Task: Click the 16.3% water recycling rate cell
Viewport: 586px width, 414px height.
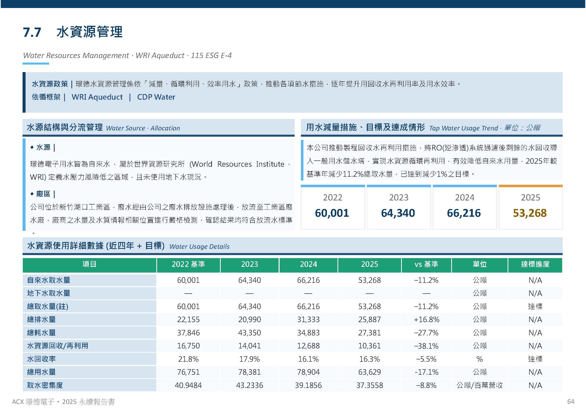Action: pos(370,359)
